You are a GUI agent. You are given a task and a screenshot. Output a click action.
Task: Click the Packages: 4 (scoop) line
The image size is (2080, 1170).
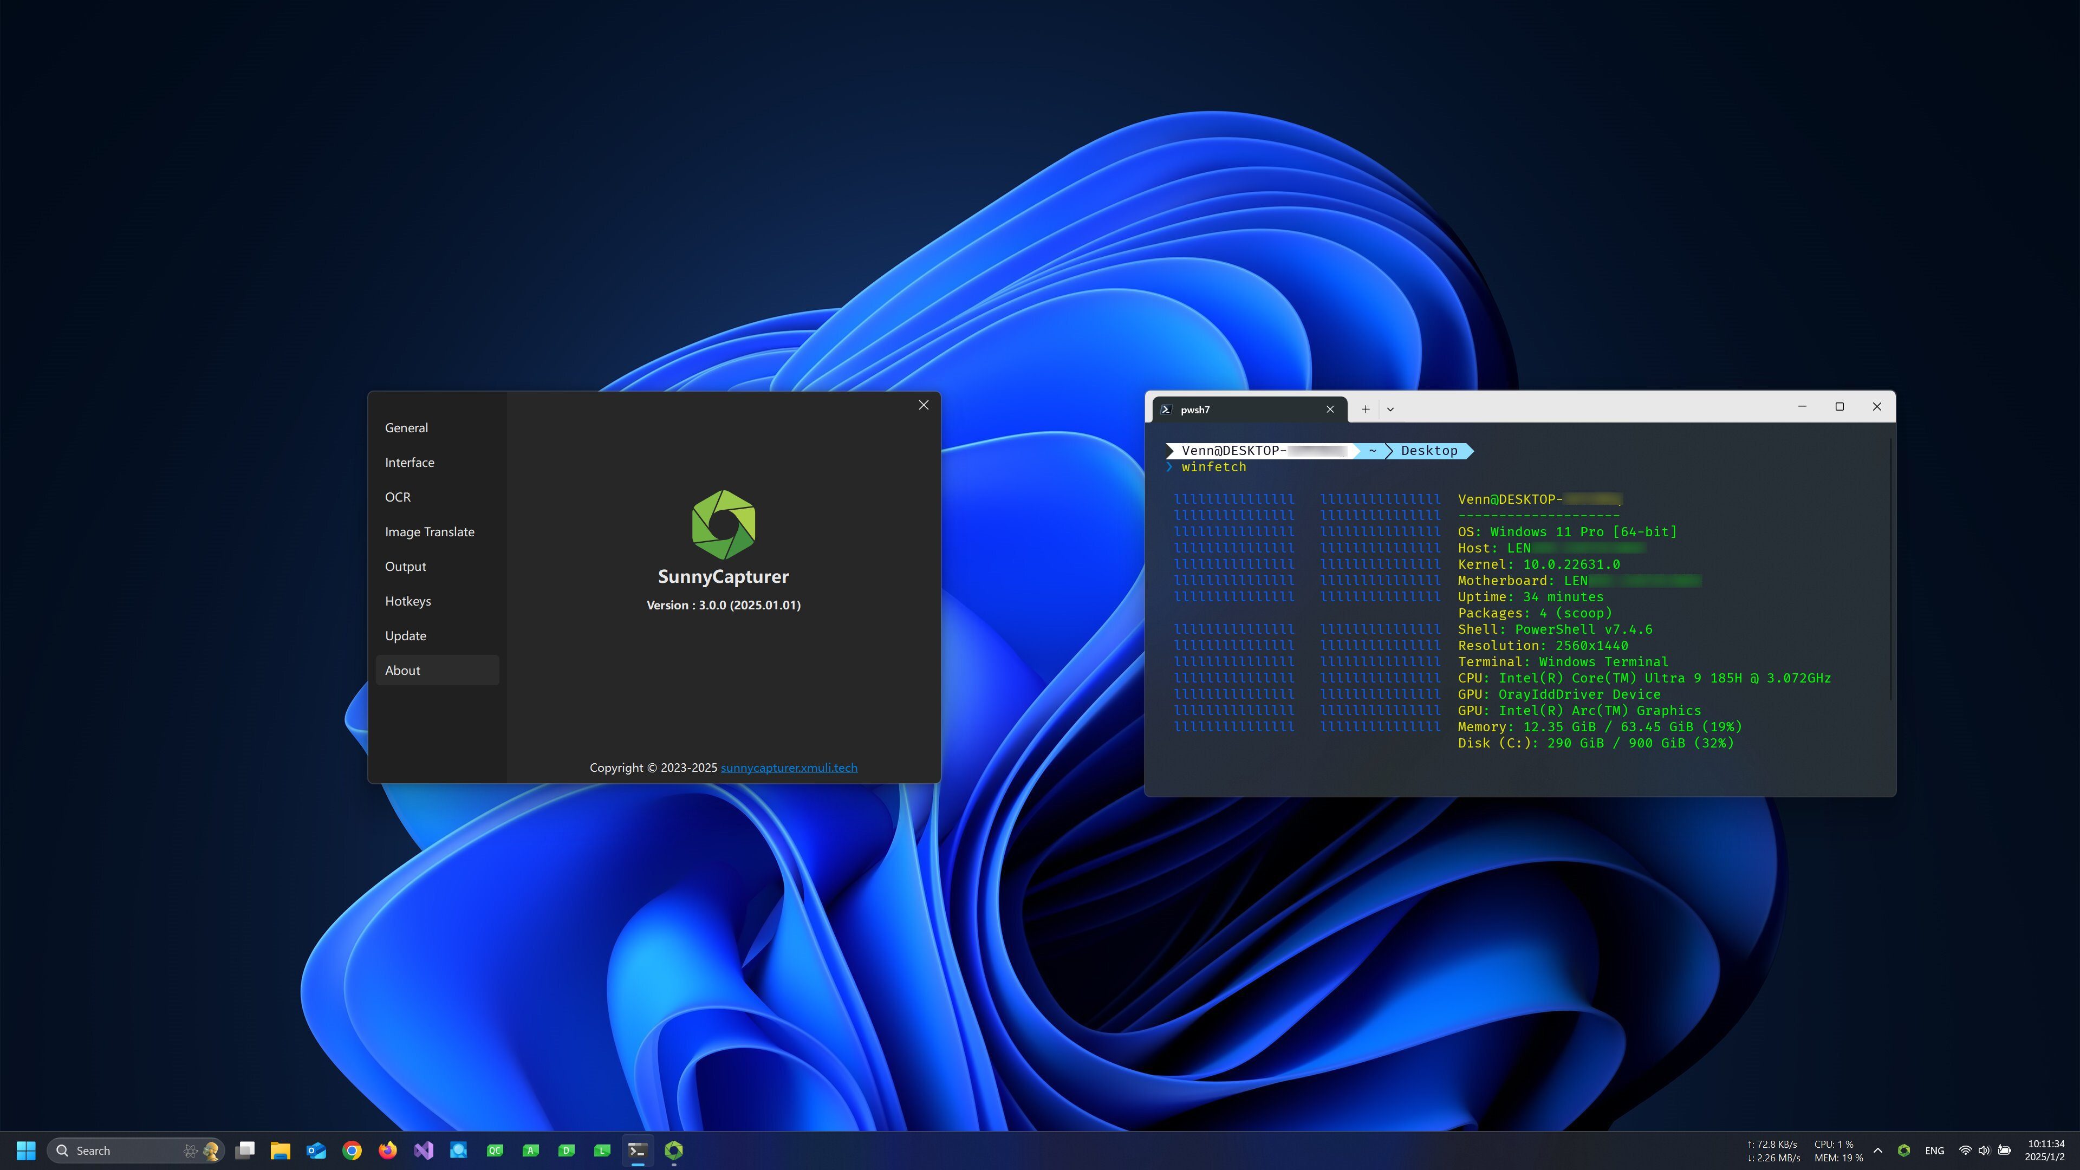[x=1535, y=613]
